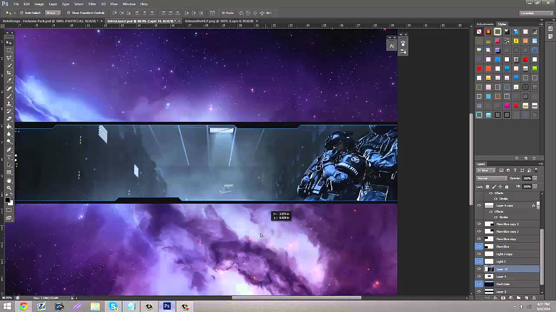Open the Essentials workspace dropdown
This screenshot has width=556, height=312.
(536, 13)
